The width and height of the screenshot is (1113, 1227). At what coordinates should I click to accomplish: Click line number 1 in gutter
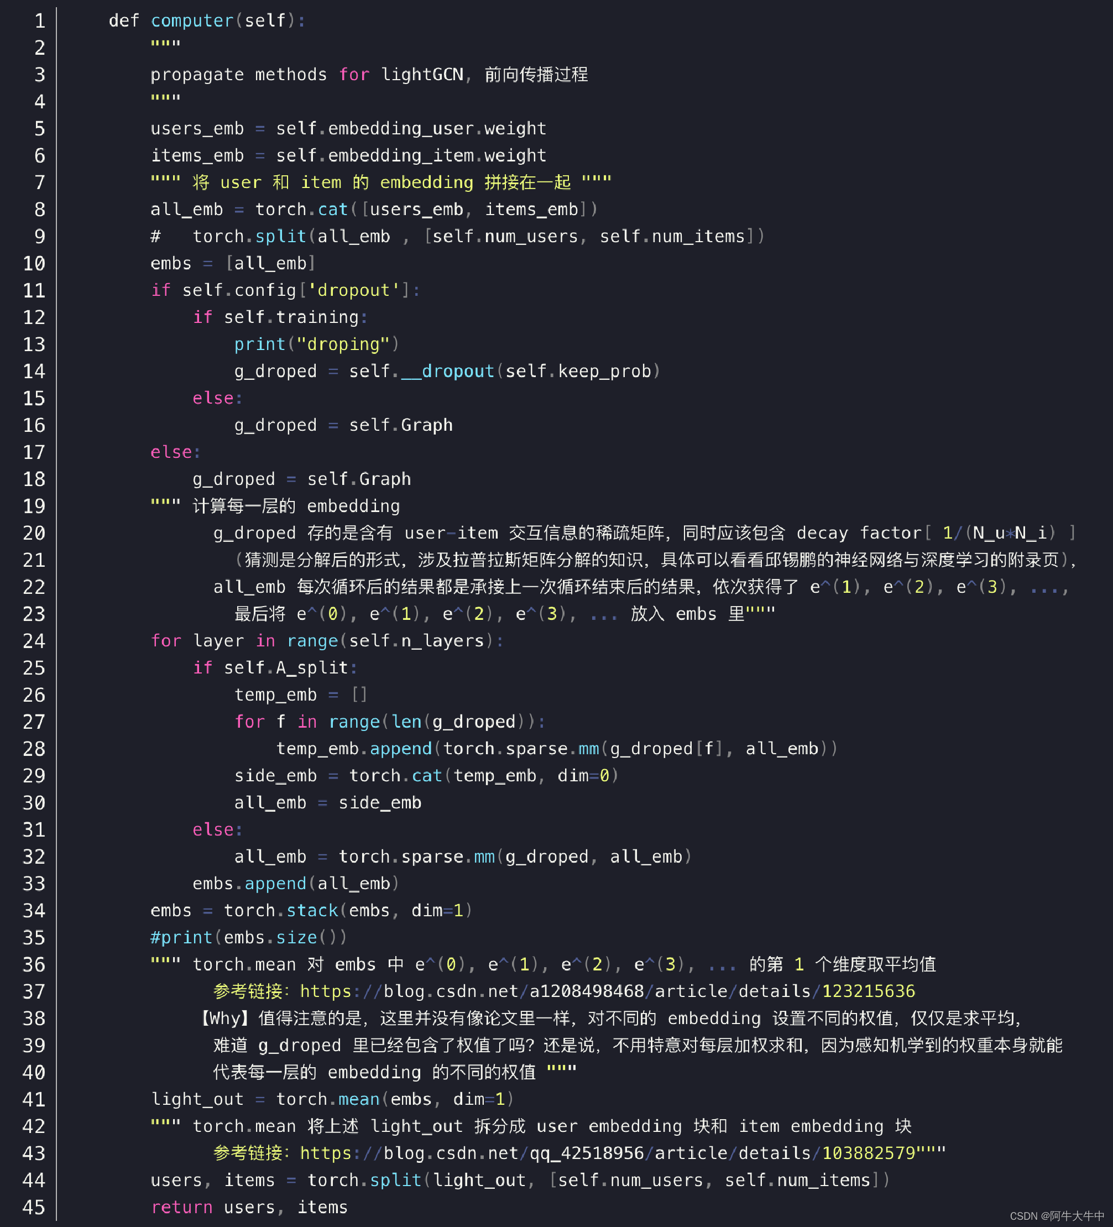click(40, 22)
